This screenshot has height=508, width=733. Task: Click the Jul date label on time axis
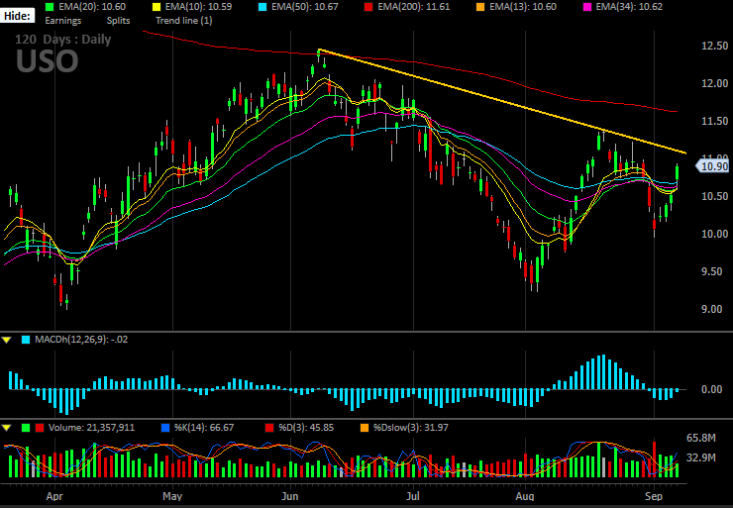[x=413, y=496]
